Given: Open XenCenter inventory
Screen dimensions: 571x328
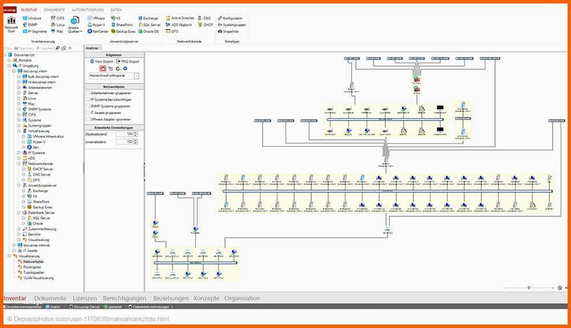Looking at the screenshot, I should (98, 31).
